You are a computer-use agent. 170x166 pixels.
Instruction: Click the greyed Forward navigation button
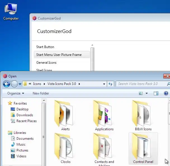[x=14, y=84]
